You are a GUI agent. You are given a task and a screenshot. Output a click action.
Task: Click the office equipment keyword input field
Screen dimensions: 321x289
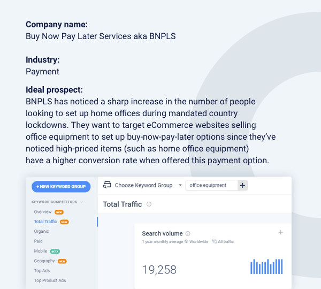coord(210,185)
